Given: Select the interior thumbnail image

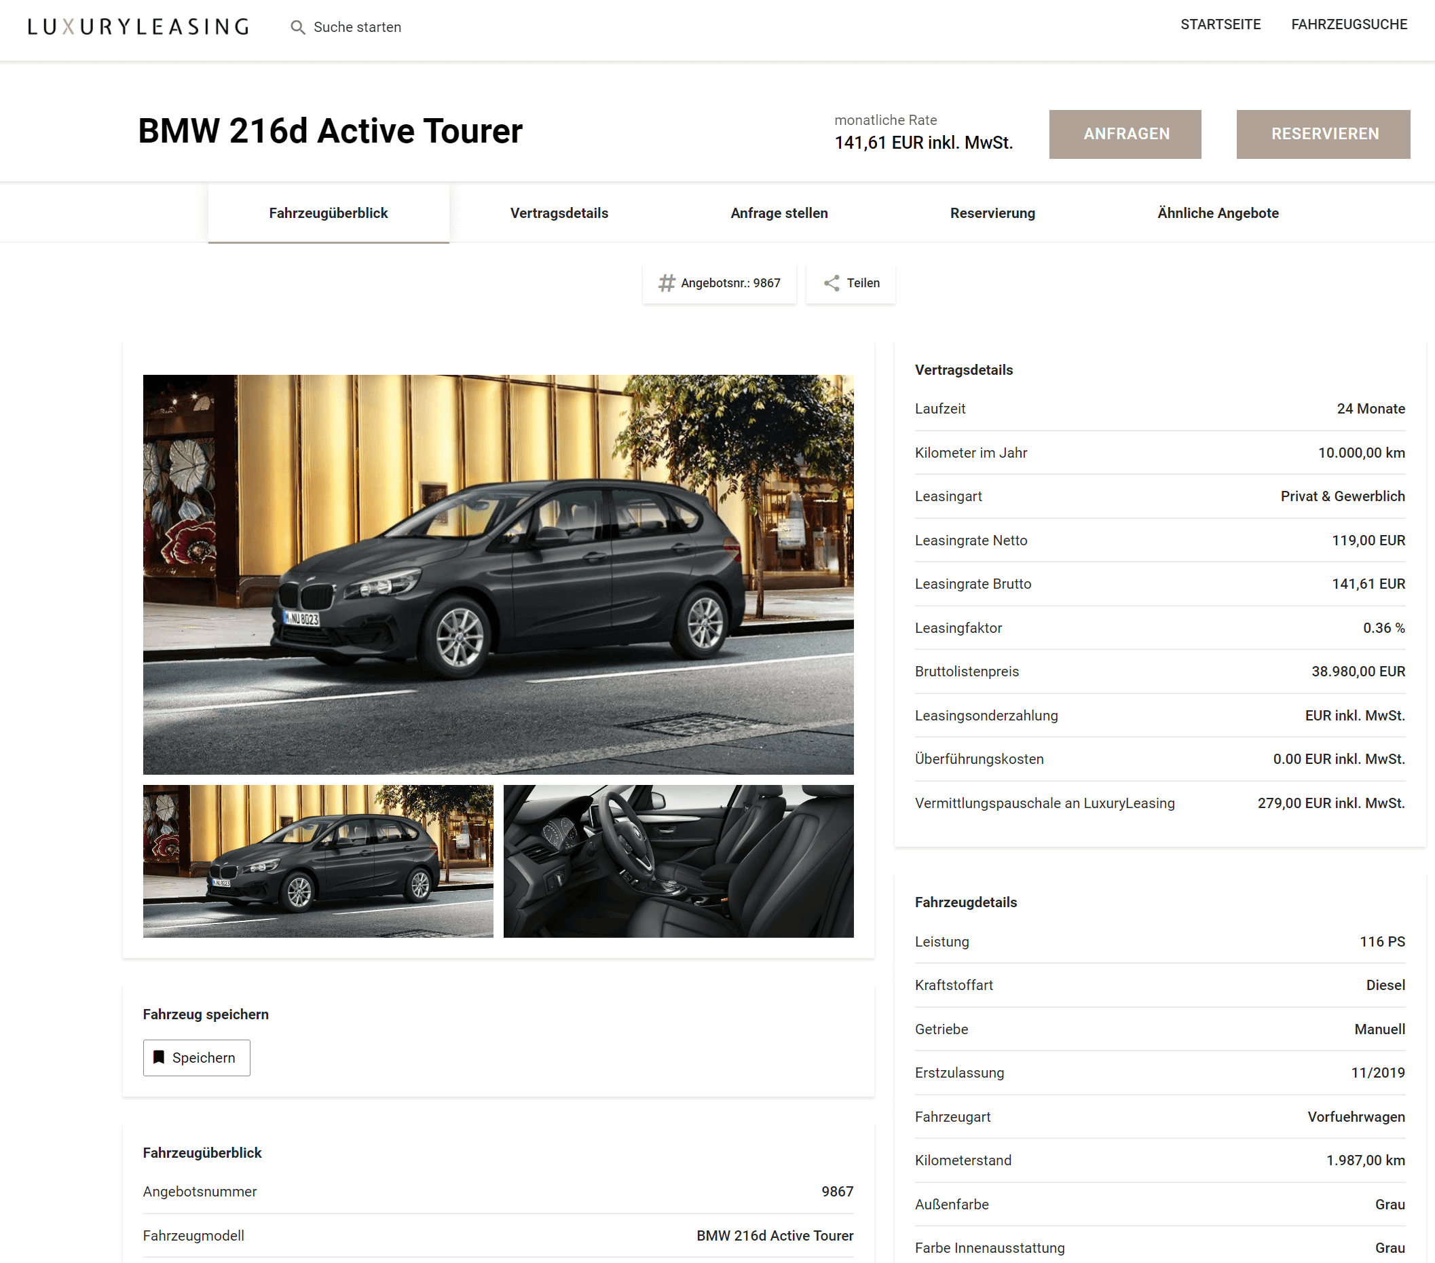Looking at the screenshot, I should coord(678,860).
